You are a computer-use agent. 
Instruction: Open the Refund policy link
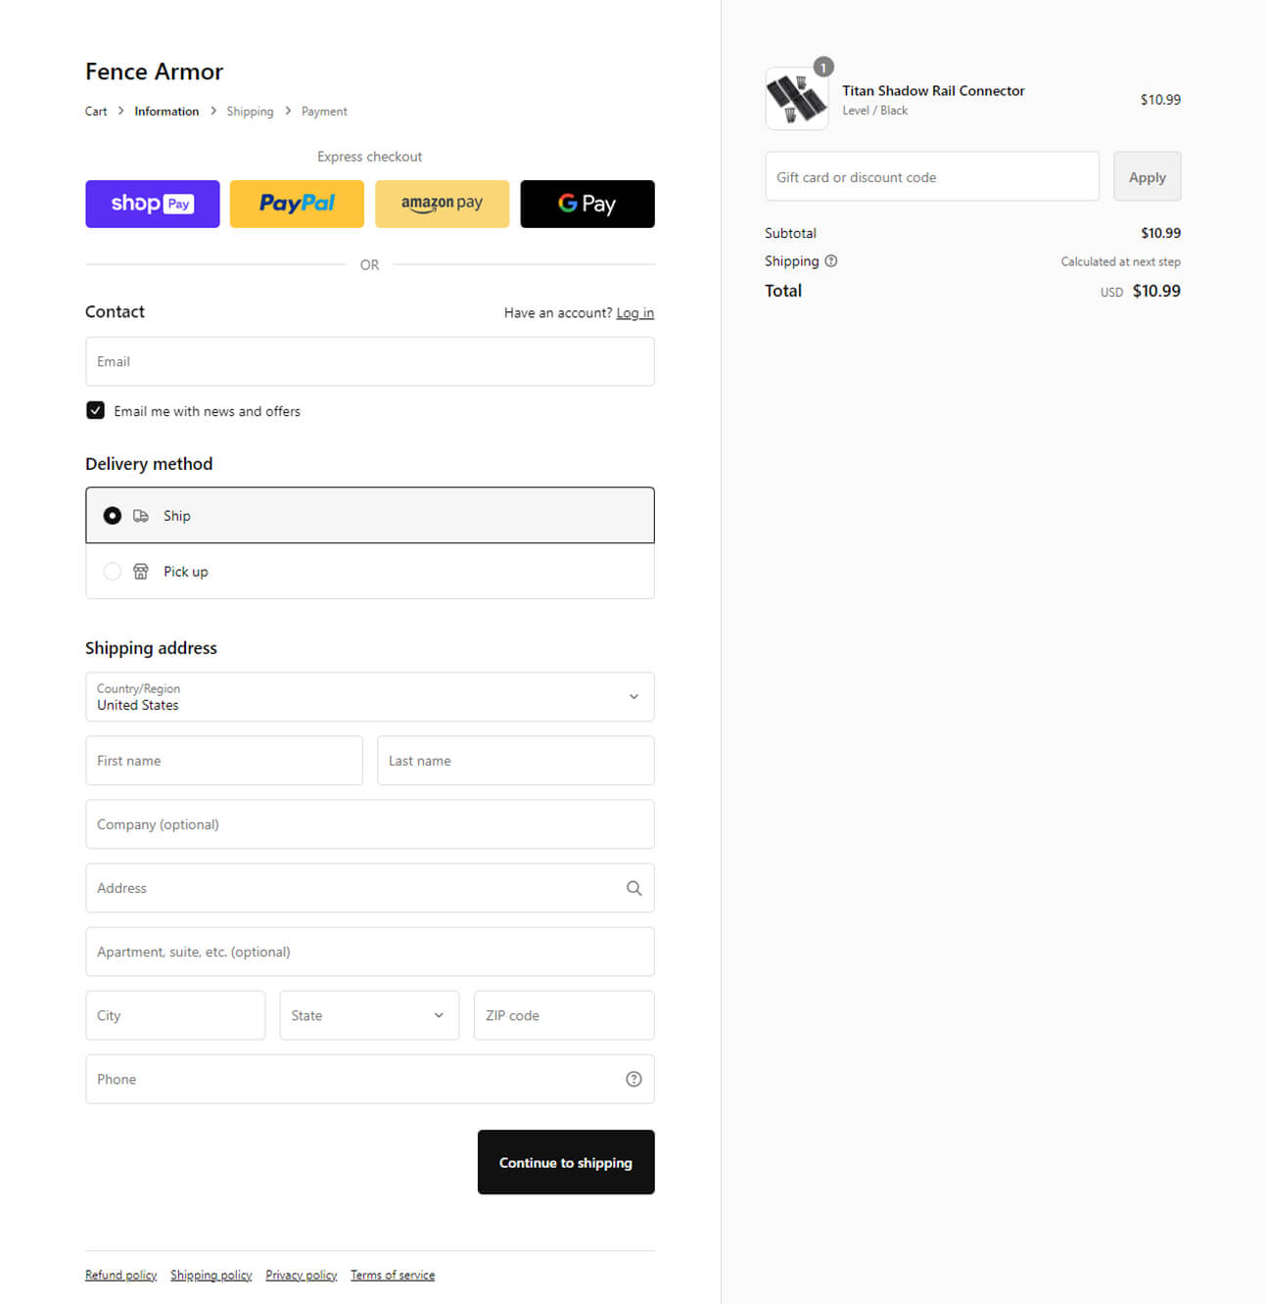point(120,1275)
